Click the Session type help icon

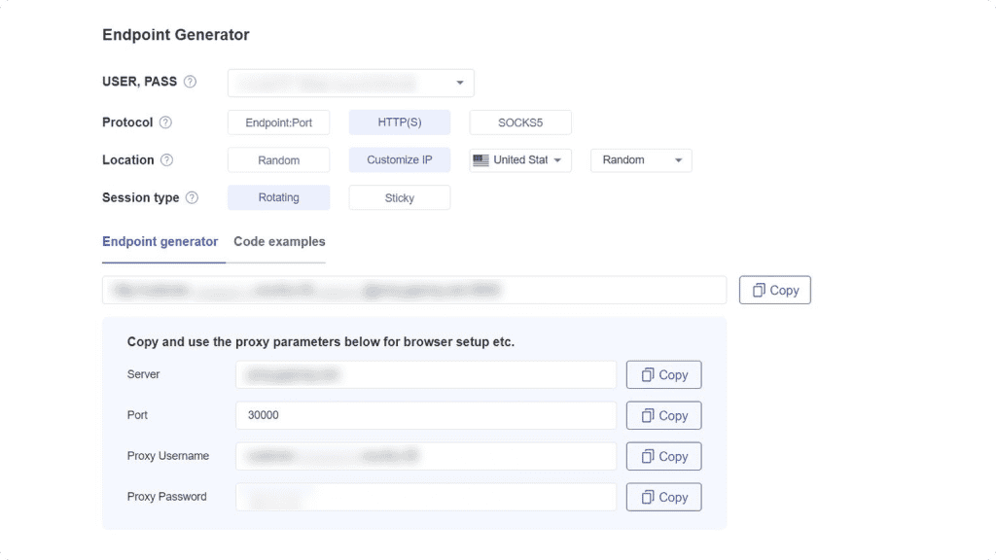[x=193, y=197]
